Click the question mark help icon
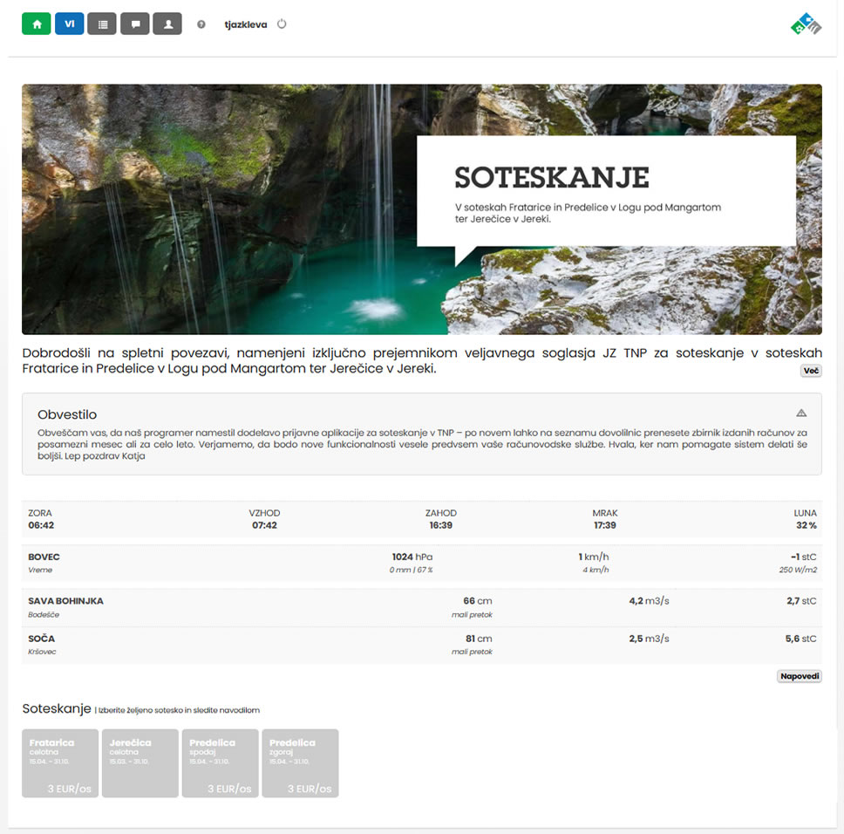 click(x=201, y=25)
